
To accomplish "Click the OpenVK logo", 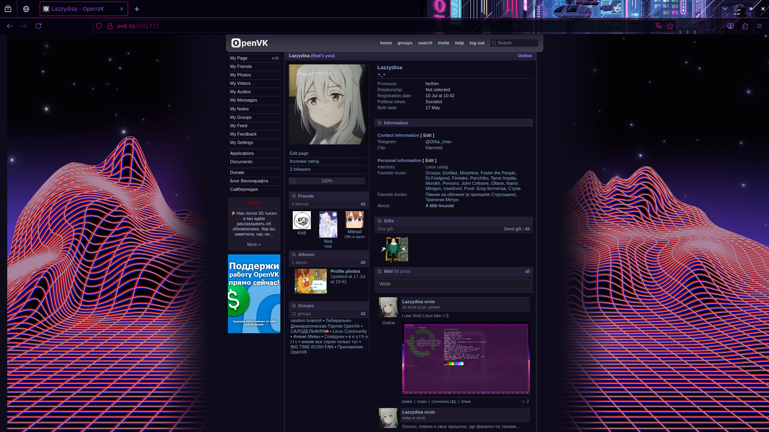I will (x=250, y=43).
